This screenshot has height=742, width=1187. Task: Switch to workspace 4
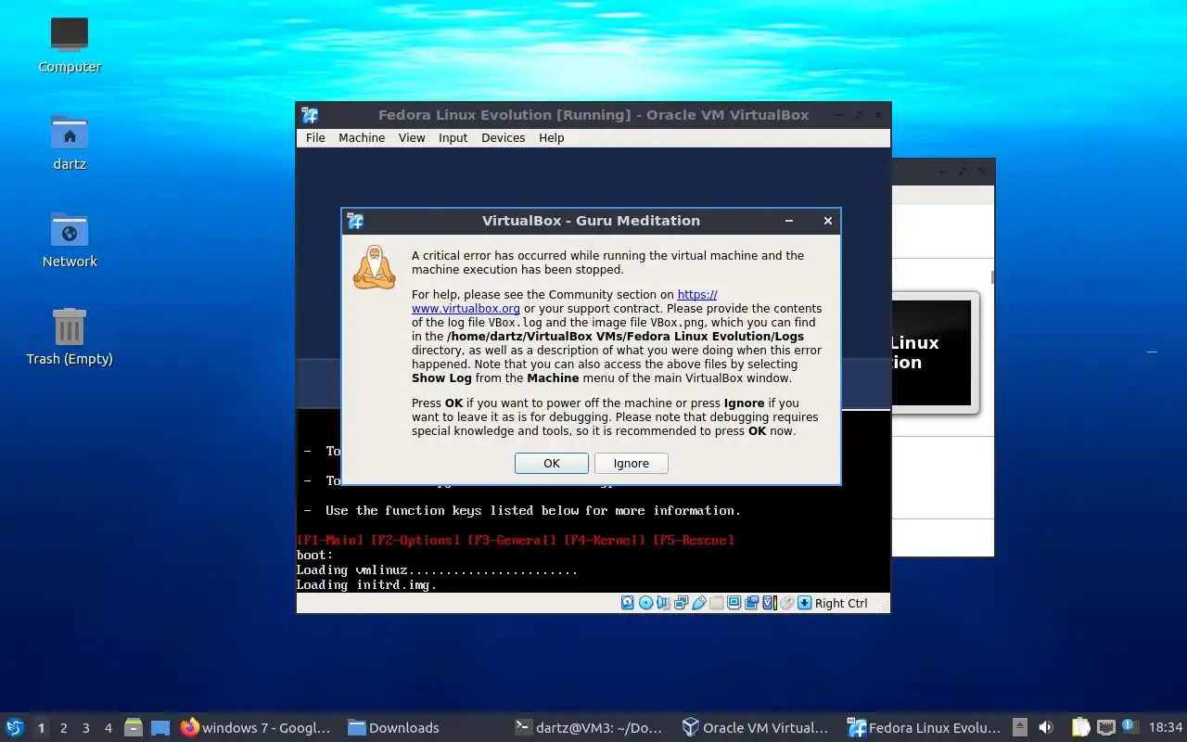click(x=108, y=728)
